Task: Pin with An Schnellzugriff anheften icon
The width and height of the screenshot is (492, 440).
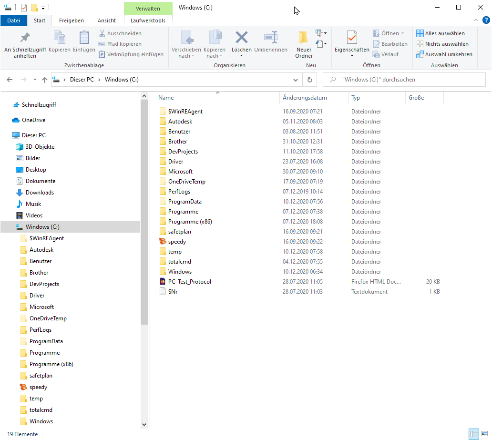Action: click(x=25, y=38)
